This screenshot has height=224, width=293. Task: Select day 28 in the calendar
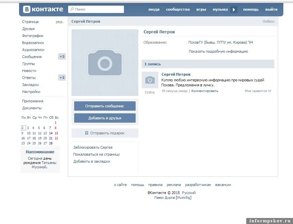point(51,143)
